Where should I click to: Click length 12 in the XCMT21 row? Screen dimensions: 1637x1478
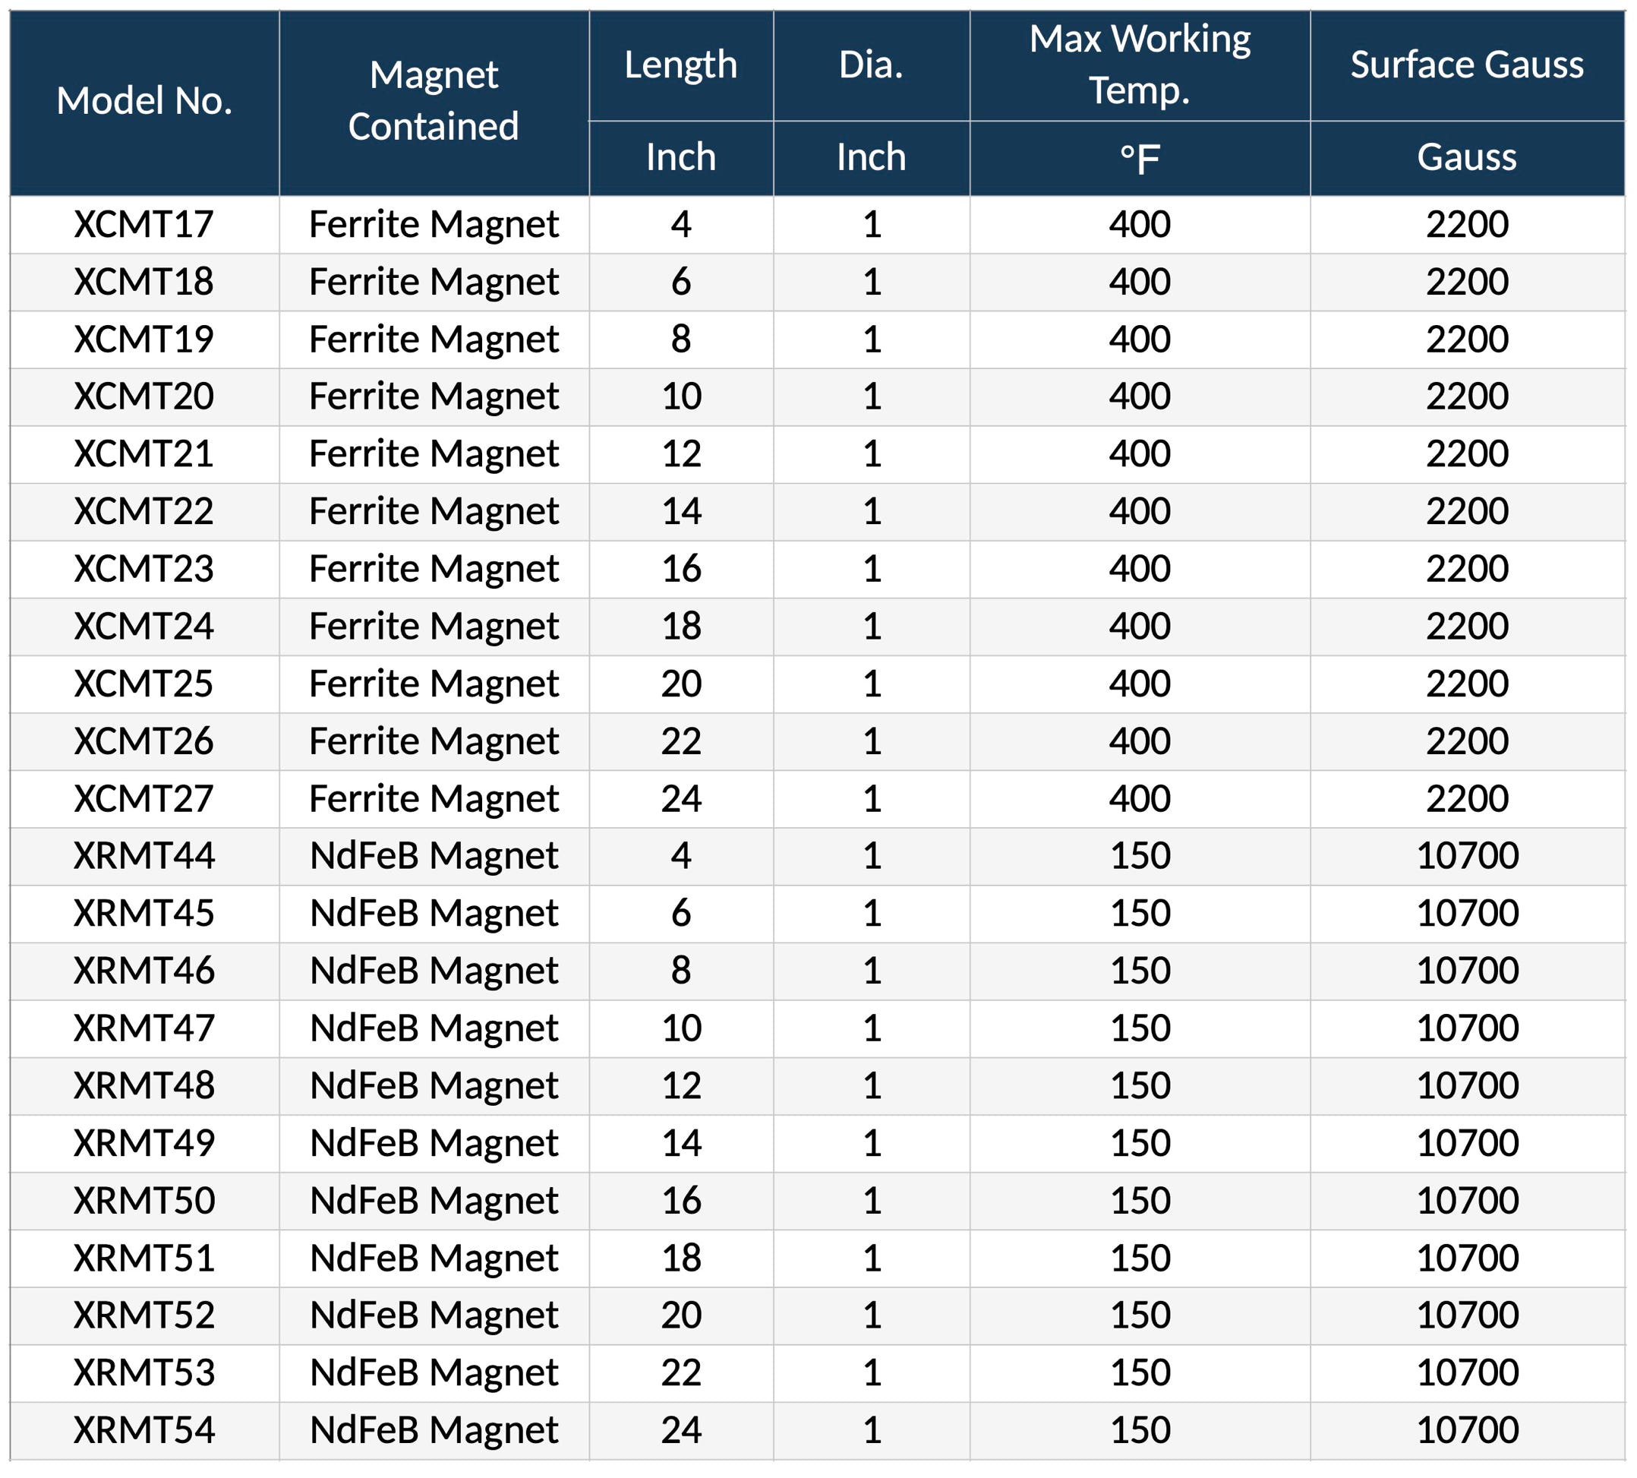click(681, 455)
